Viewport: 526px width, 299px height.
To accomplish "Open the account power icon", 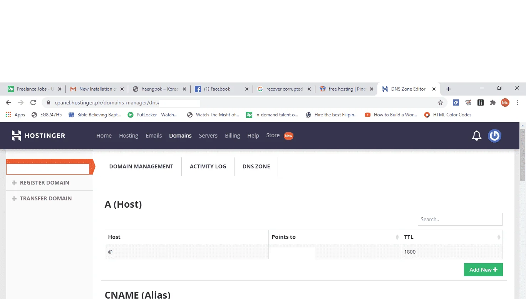I will (494, 136).
